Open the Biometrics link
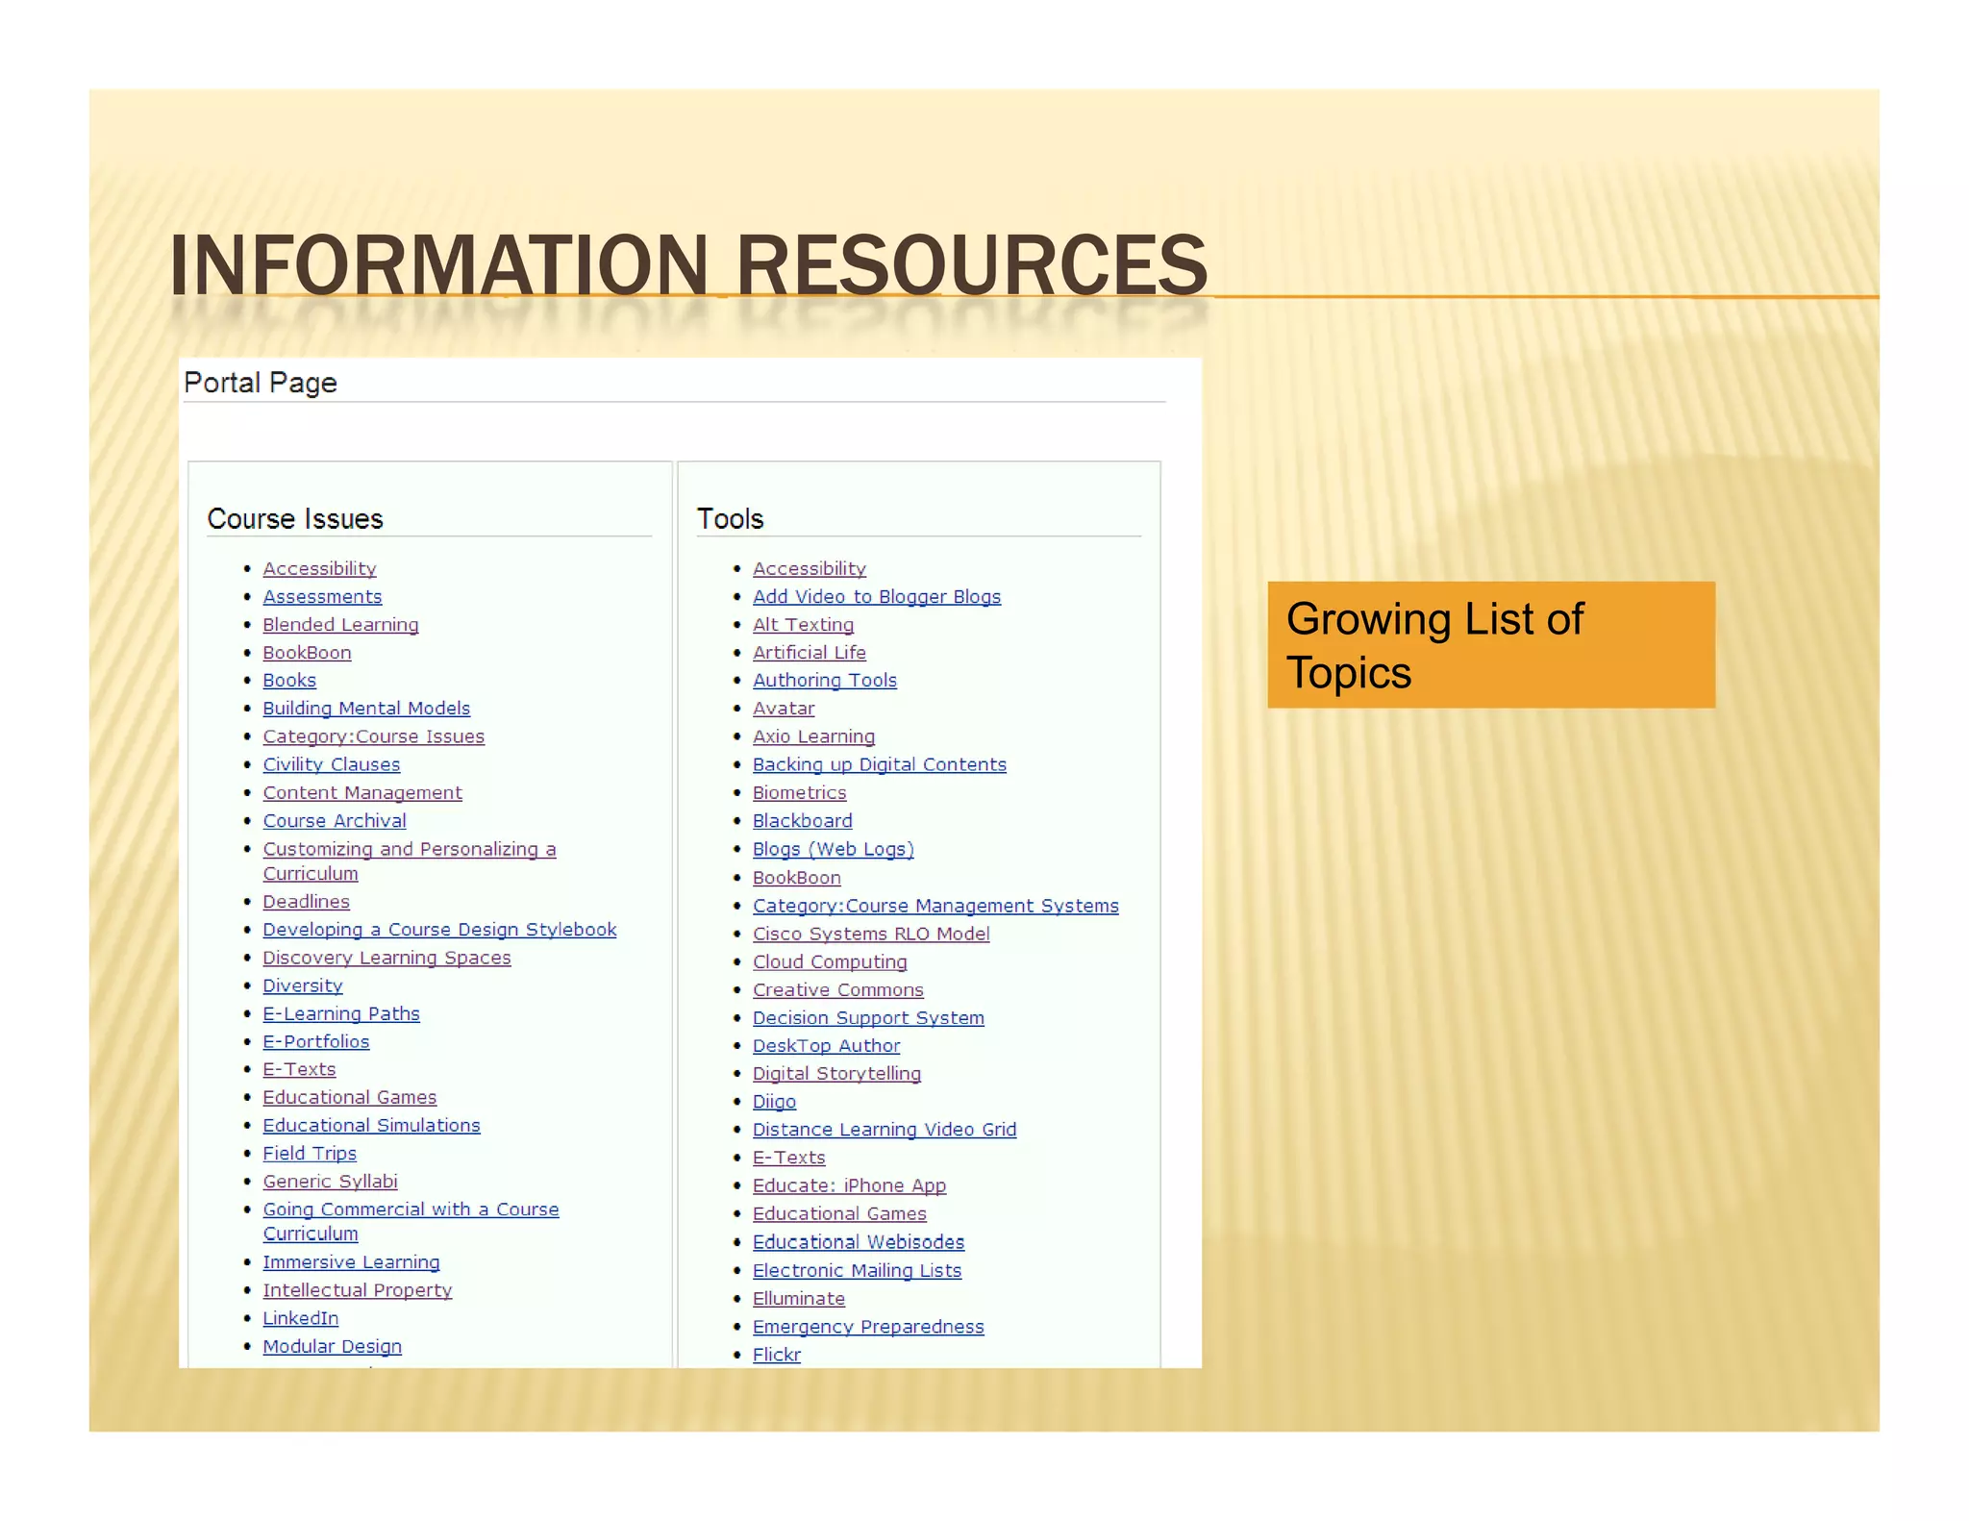The width and height of the screenshot is (1969, 1521). pos(800,793)
